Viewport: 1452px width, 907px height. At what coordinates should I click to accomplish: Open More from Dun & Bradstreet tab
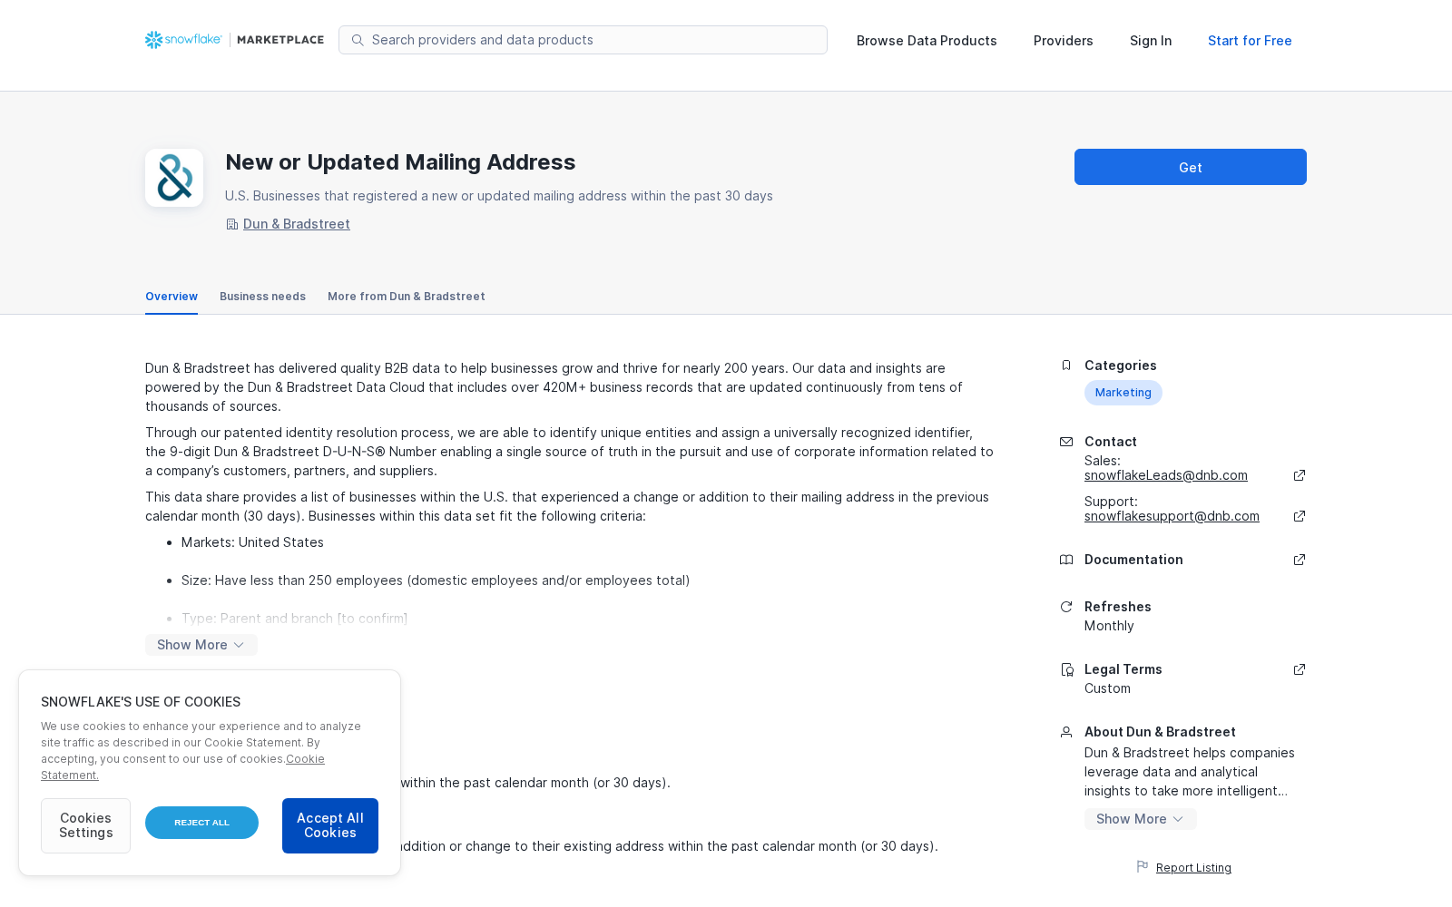(x=407, y=297)
